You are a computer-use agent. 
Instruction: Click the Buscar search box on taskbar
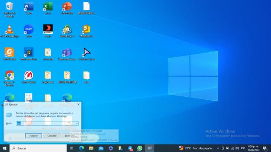pyautogui.click(x=38, y=148)
